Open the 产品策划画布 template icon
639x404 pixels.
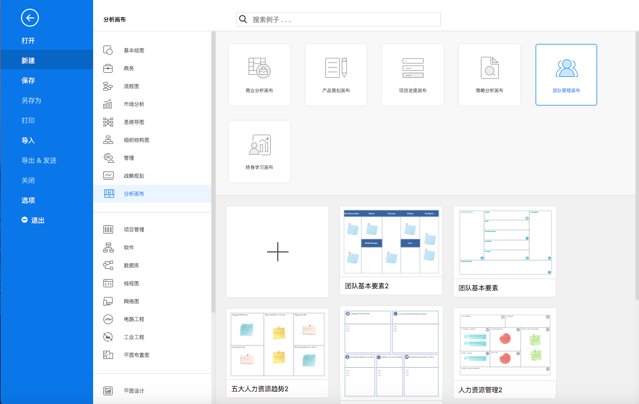[336, 68]
